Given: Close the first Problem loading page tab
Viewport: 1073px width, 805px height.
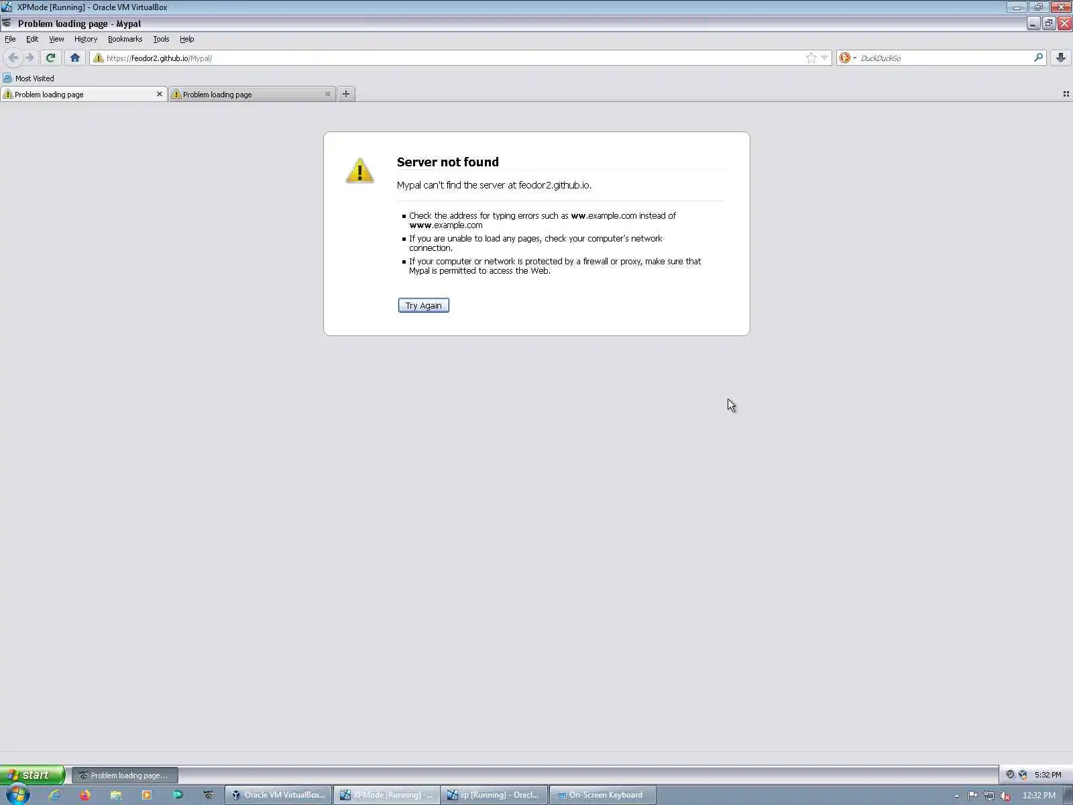Looking at the screenshot, I should [x=160, y=94].
